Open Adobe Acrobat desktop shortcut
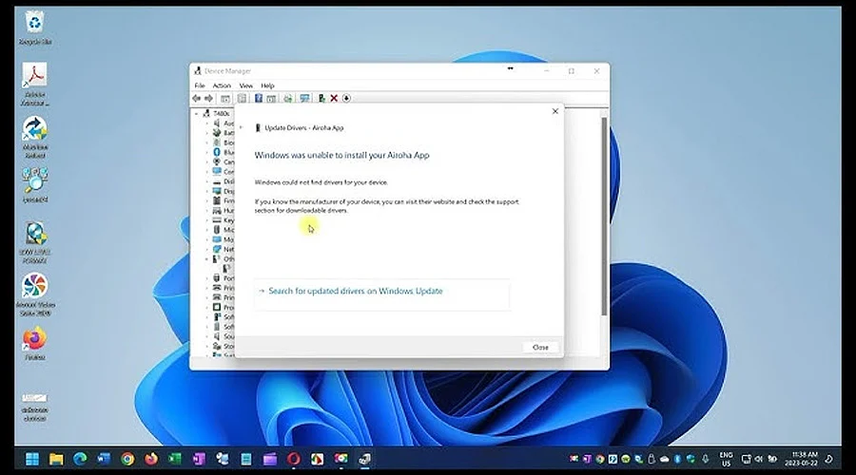Screen dimensions: 856x475 (x=35, y=84)
